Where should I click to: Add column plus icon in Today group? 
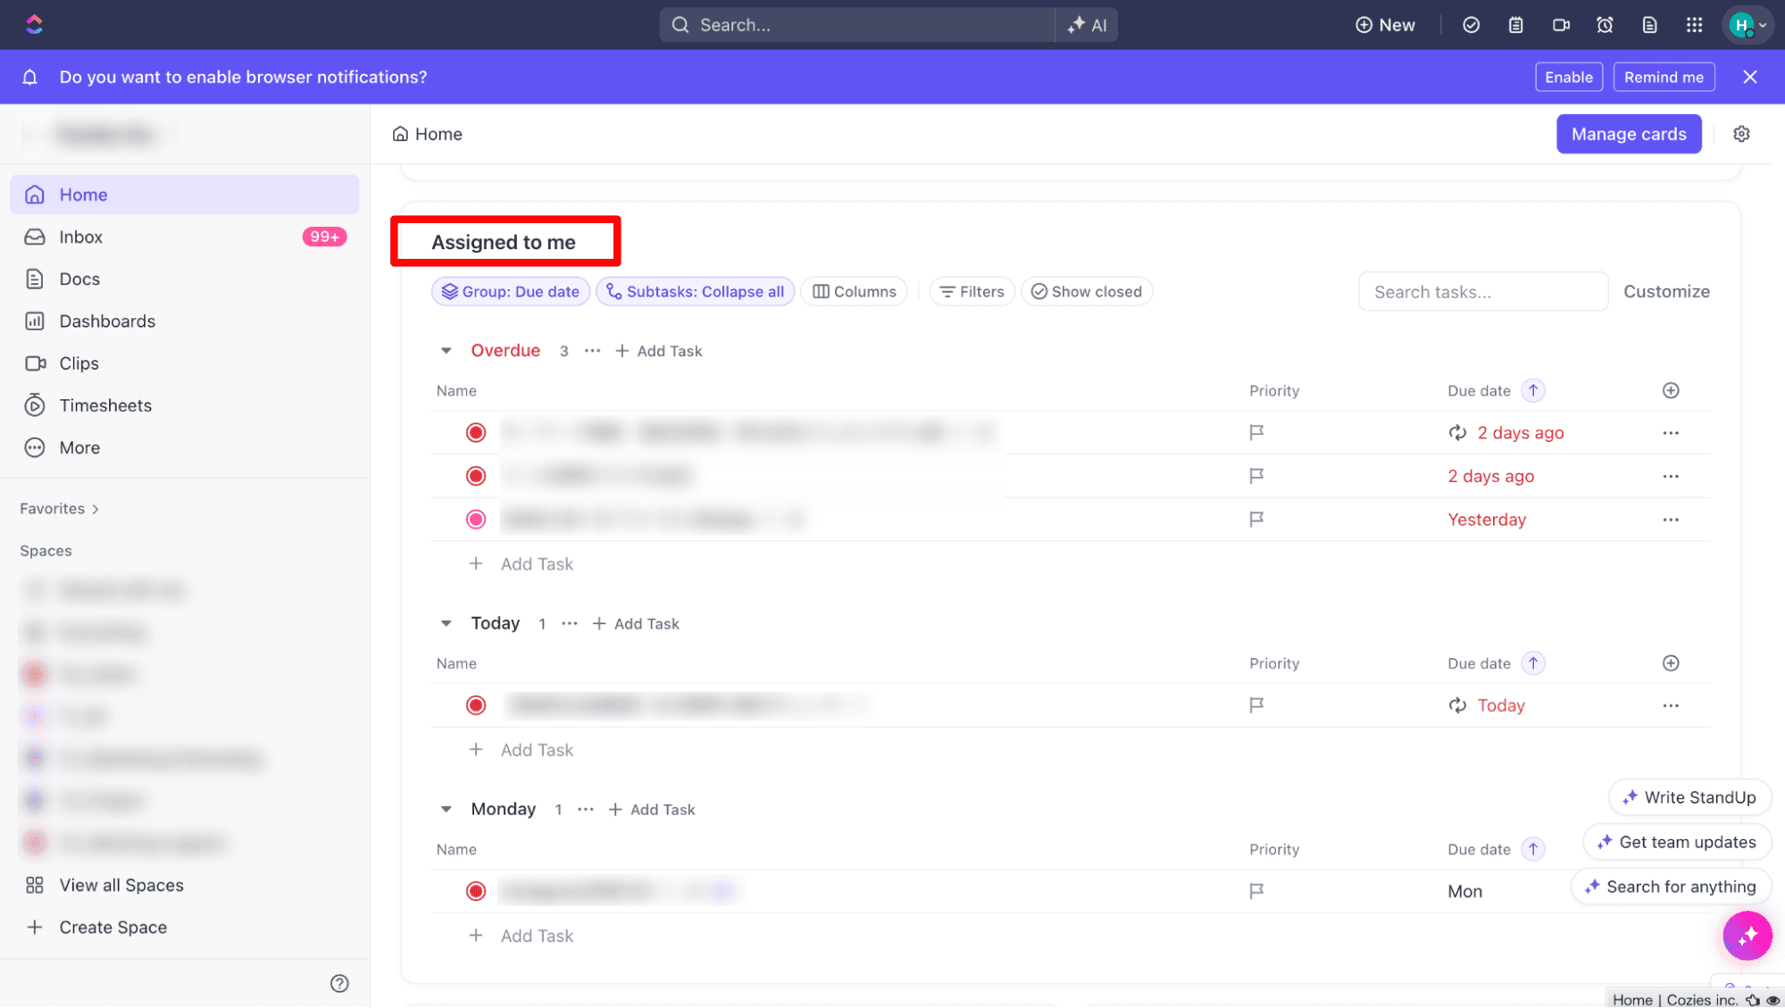(x=1671, y=663)
